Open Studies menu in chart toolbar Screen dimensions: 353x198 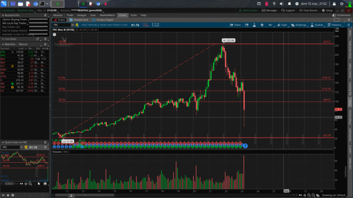click(x=317, y=25)
